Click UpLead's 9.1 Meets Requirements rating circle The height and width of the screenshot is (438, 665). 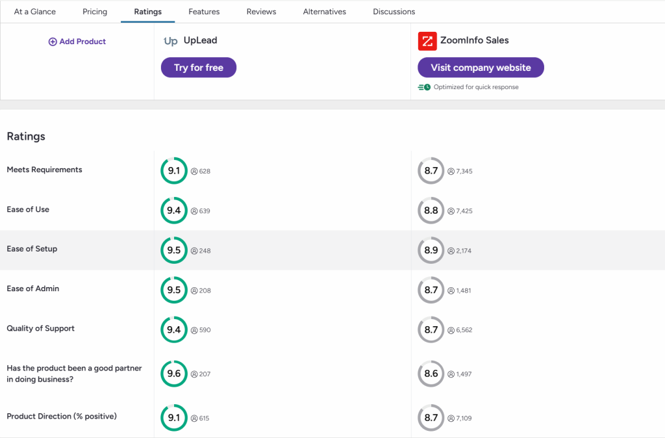174,171
